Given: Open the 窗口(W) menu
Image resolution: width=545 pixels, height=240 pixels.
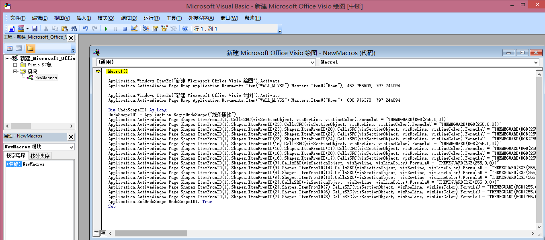Looking at the screenshot, I should [229, 18].
